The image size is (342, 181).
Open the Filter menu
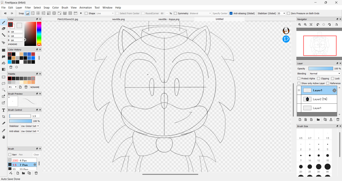click(28, 8)
